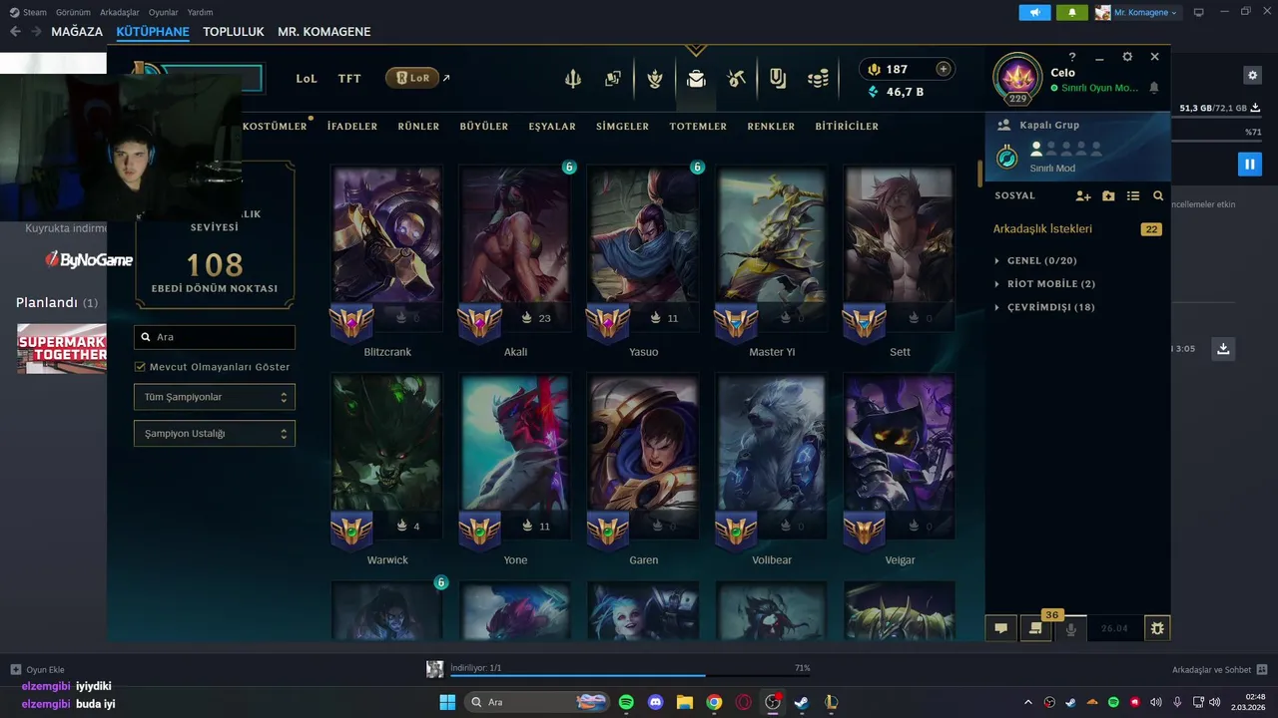
Task: Switch to the BÜYÜLER tab
Action: coord(484,127)
